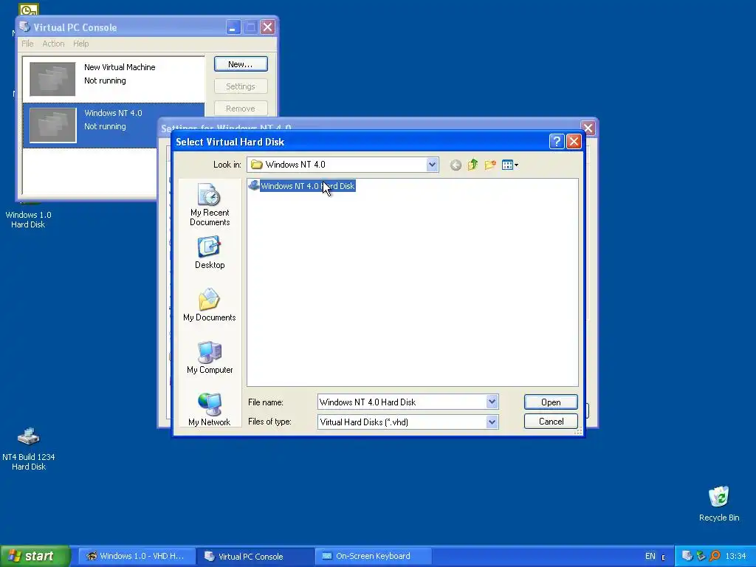Click the system clock showing 13:34
This screenshot has height=567, width=756.
click(x=735, y=556)
